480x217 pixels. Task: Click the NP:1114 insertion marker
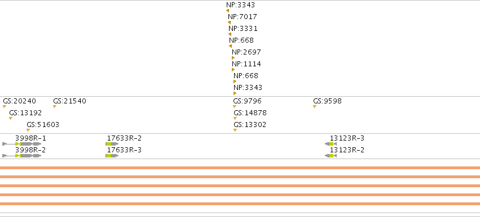234,70
